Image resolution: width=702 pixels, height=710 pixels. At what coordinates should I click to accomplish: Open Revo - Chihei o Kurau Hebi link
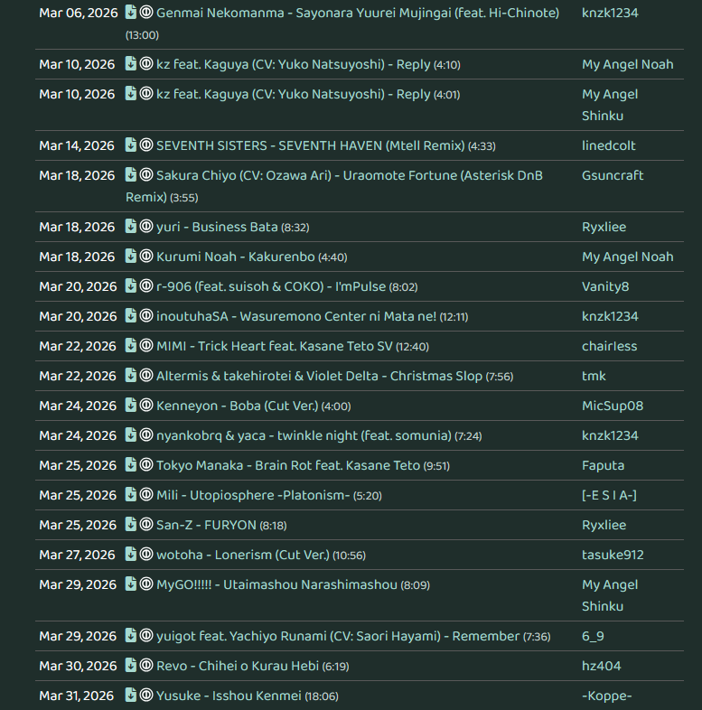238,666
